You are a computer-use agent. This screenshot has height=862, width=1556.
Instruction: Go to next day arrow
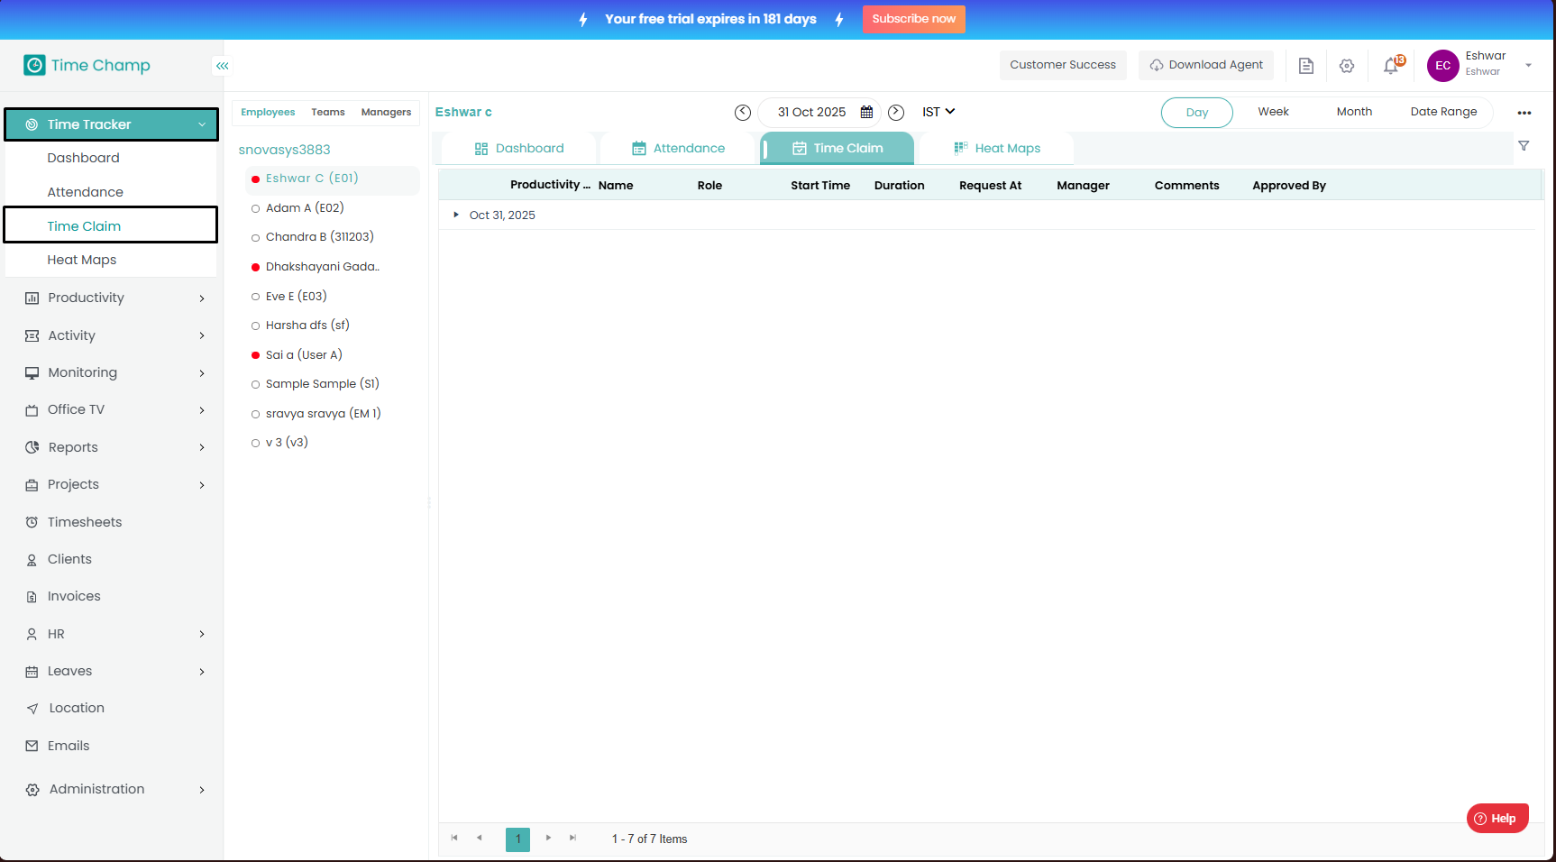point(896,113)
